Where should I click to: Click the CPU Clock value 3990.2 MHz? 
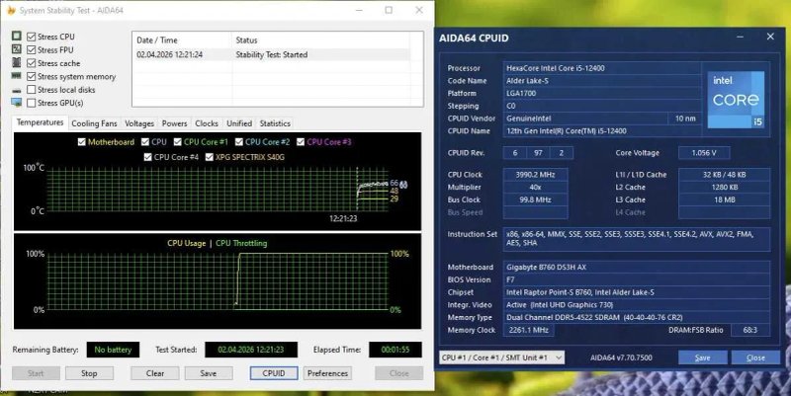pos(535,175)
